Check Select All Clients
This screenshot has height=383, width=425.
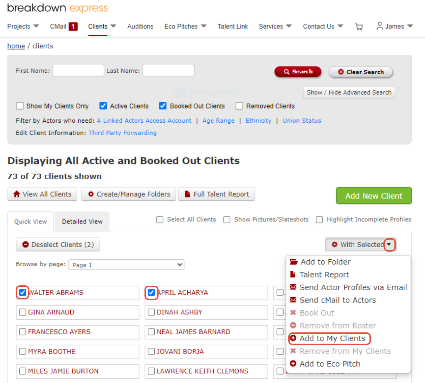160,220
